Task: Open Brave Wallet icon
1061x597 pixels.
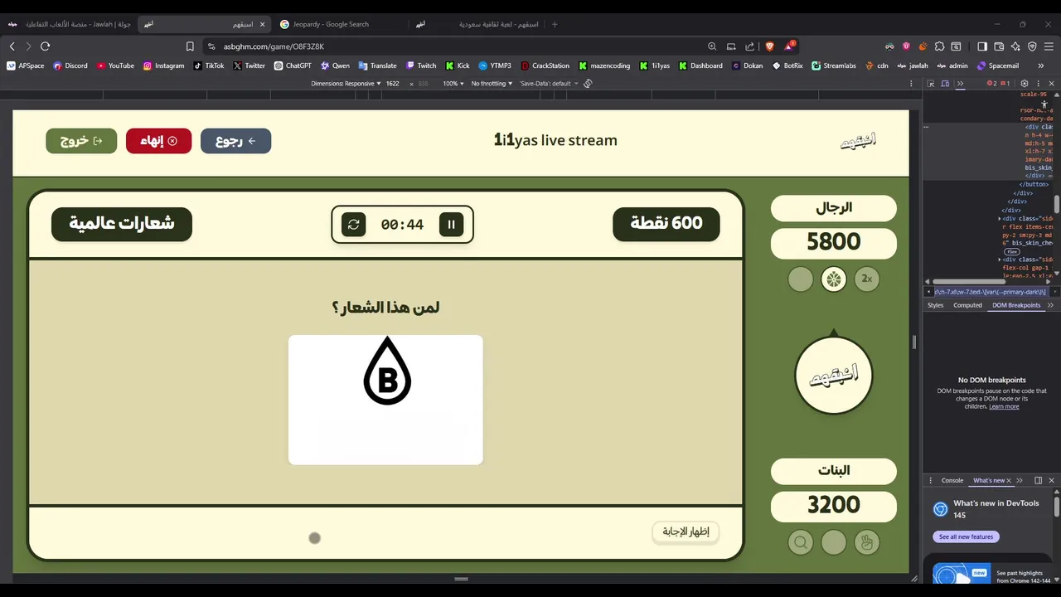Action: point(999,46)
